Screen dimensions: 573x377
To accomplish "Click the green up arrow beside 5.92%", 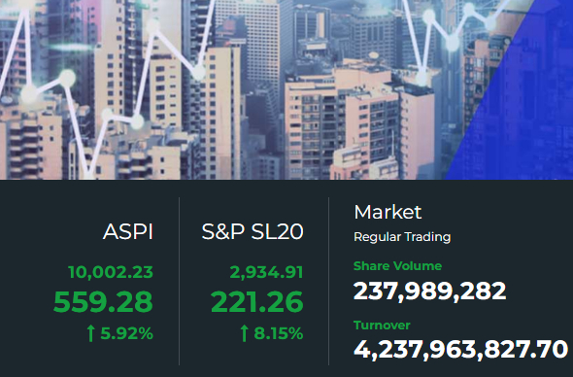I will tap(90, 333).
